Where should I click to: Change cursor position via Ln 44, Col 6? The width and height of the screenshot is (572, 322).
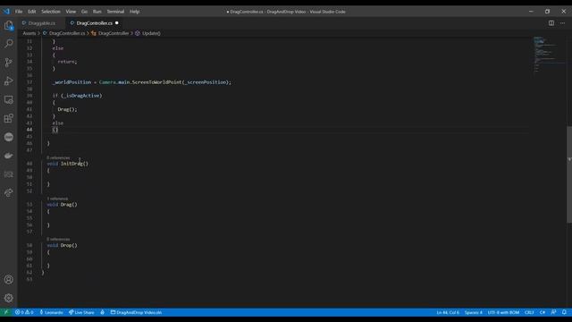[x=448, y=312]
